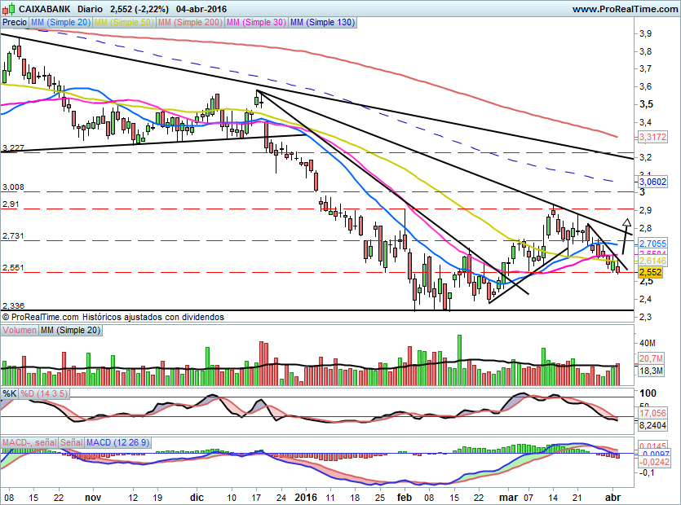Click the date 04-abr-2016
The width and height of the screenshot is (681, 505).
(x=201, y=9)
